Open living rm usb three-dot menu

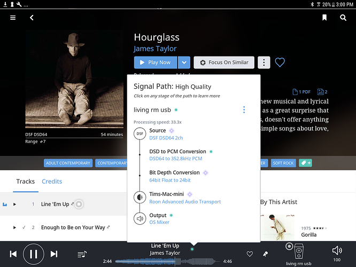click(244, 110)
